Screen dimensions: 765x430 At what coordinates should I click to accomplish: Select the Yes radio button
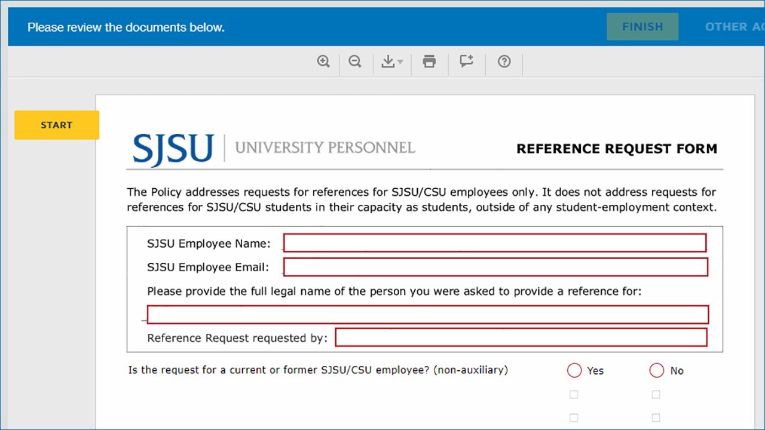pos(574,370)
